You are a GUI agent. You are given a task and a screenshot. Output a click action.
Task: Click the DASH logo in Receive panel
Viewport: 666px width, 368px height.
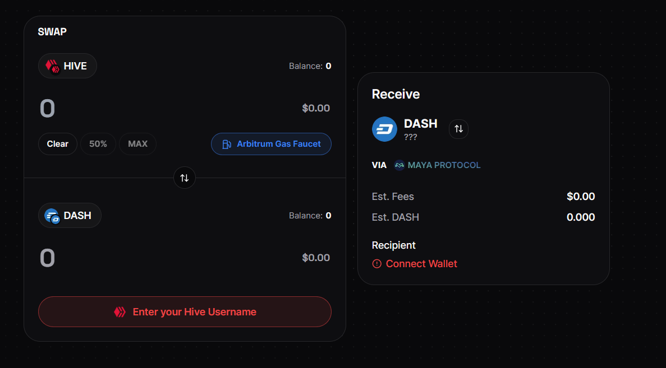pos(384,129)
